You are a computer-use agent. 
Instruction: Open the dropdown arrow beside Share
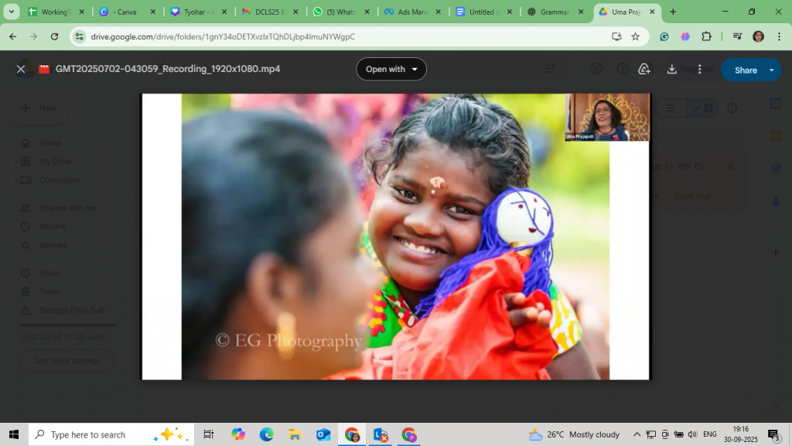771,70
